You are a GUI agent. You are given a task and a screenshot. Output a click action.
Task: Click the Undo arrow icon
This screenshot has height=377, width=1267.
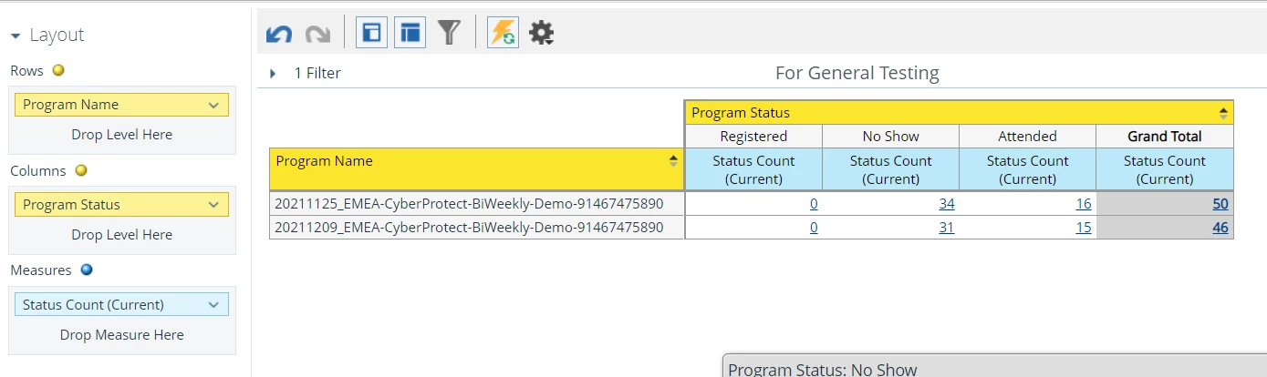pos(279,35)
